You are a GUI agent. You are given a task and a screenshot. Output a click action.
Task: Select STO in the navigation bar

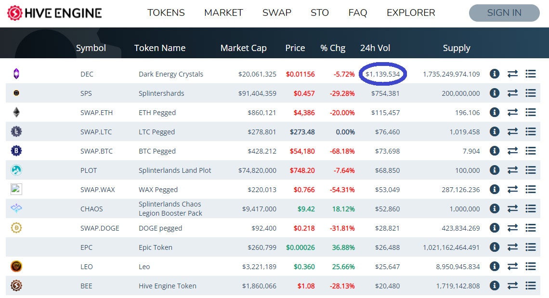[x=320, y=13]
